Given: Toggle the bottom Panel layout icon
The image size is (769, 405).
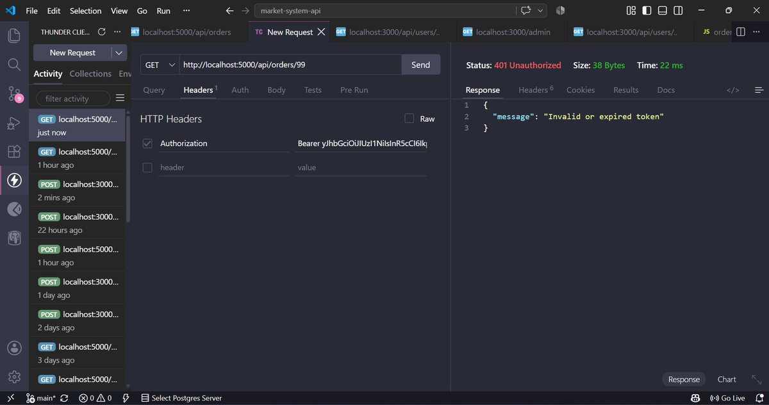Looking at the screenshot, I should 663,11.
